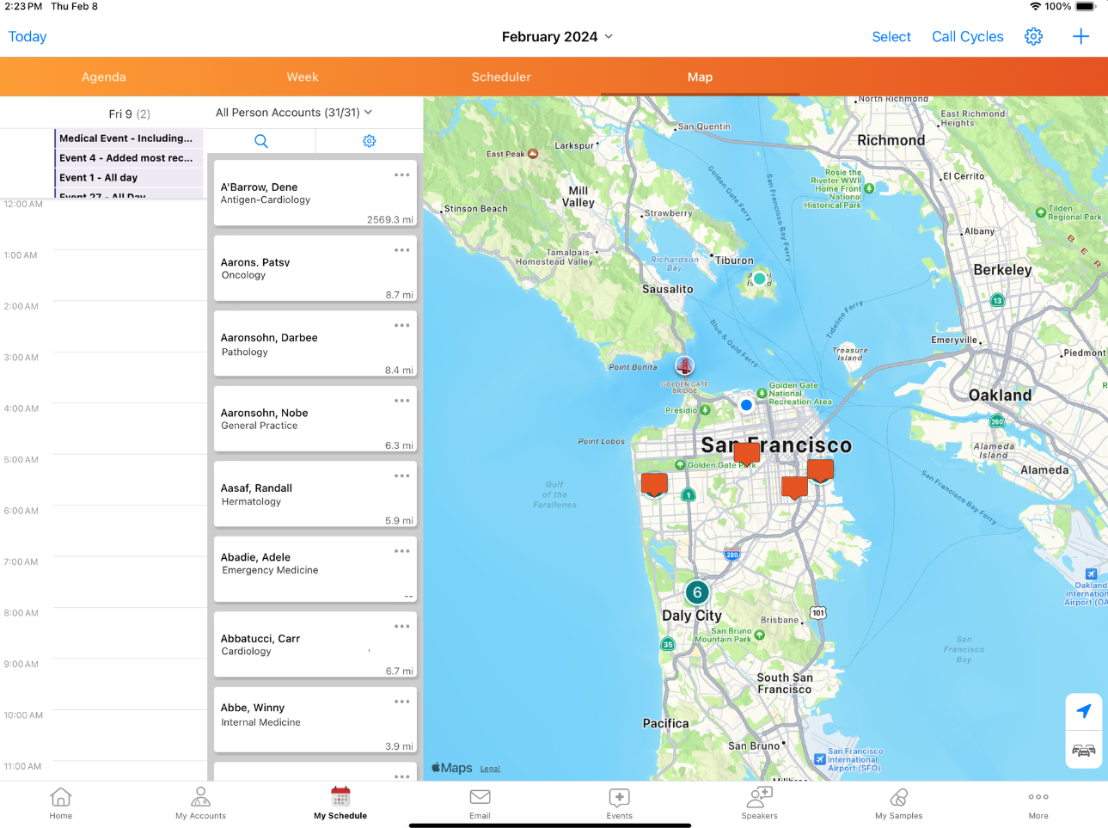Open more options for Aarons, Patsy

point(401,250)
